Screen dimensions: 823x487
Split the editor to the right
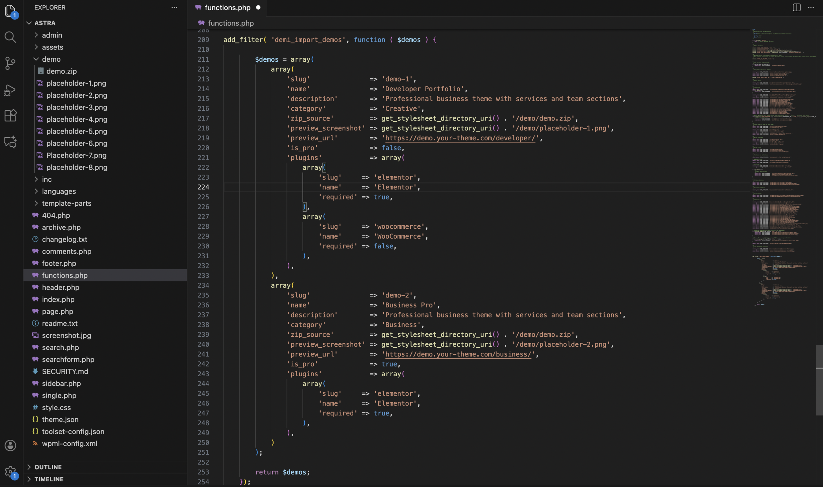(796, 7)
